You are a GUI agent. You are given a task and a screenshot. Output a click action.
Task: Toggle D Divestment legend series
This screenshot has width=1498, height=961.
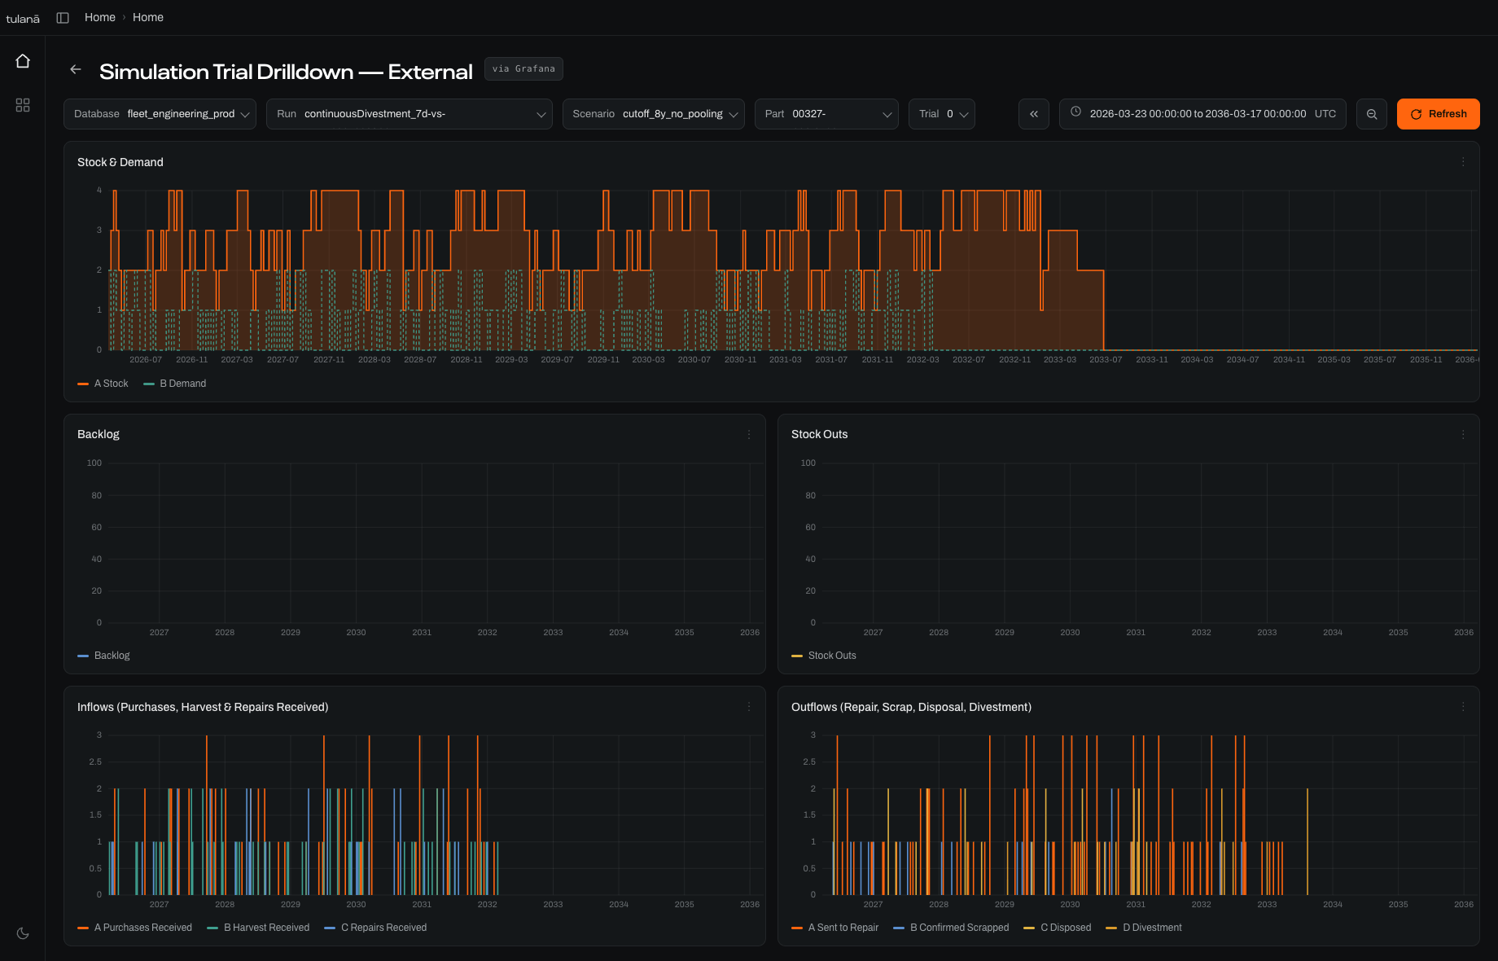[x=1144, y=928]
